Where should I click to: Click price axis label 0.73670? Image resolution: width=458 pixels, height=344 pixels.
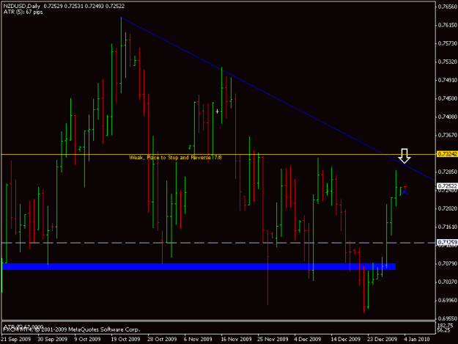coord(448,135)
